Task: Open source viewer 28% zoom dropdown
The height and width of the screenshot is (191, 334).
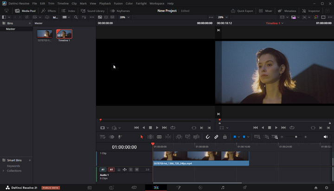Action: [x=125, y=17]
